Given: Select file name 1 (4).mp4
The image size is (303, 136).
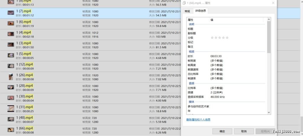Looking at the screenshot, I should 24,32.
